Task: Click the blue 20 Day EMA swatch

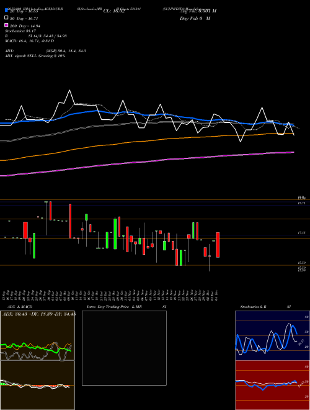Action: click(x=6, y=11)
